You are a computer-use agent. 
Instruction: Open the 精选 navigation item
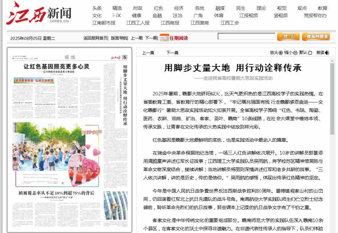[x=117, y=8]
